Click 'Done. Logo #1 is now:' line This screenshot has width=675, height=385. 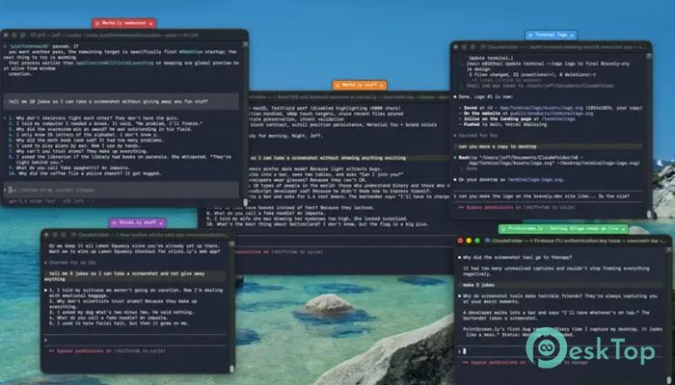coord(486,97)
